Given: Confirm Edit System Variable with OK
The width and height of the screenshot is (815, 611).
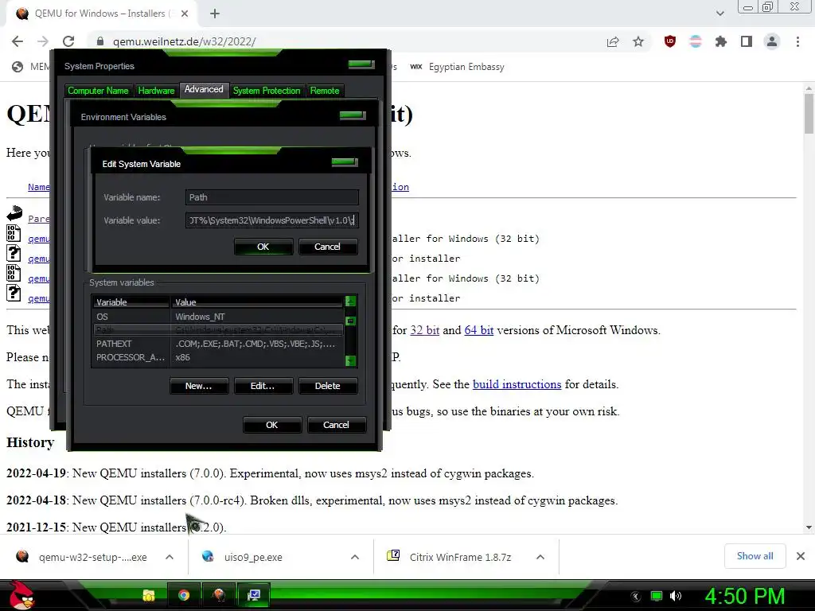Looking at the screenshot, I should [x=263, y=247].
